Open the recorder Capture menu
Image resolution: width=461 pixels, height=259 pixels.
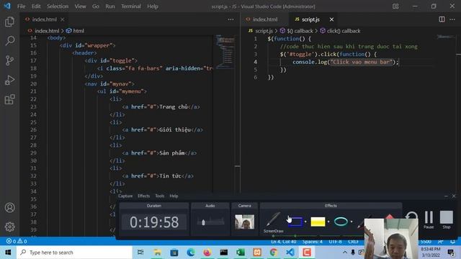tap(125, 196)
